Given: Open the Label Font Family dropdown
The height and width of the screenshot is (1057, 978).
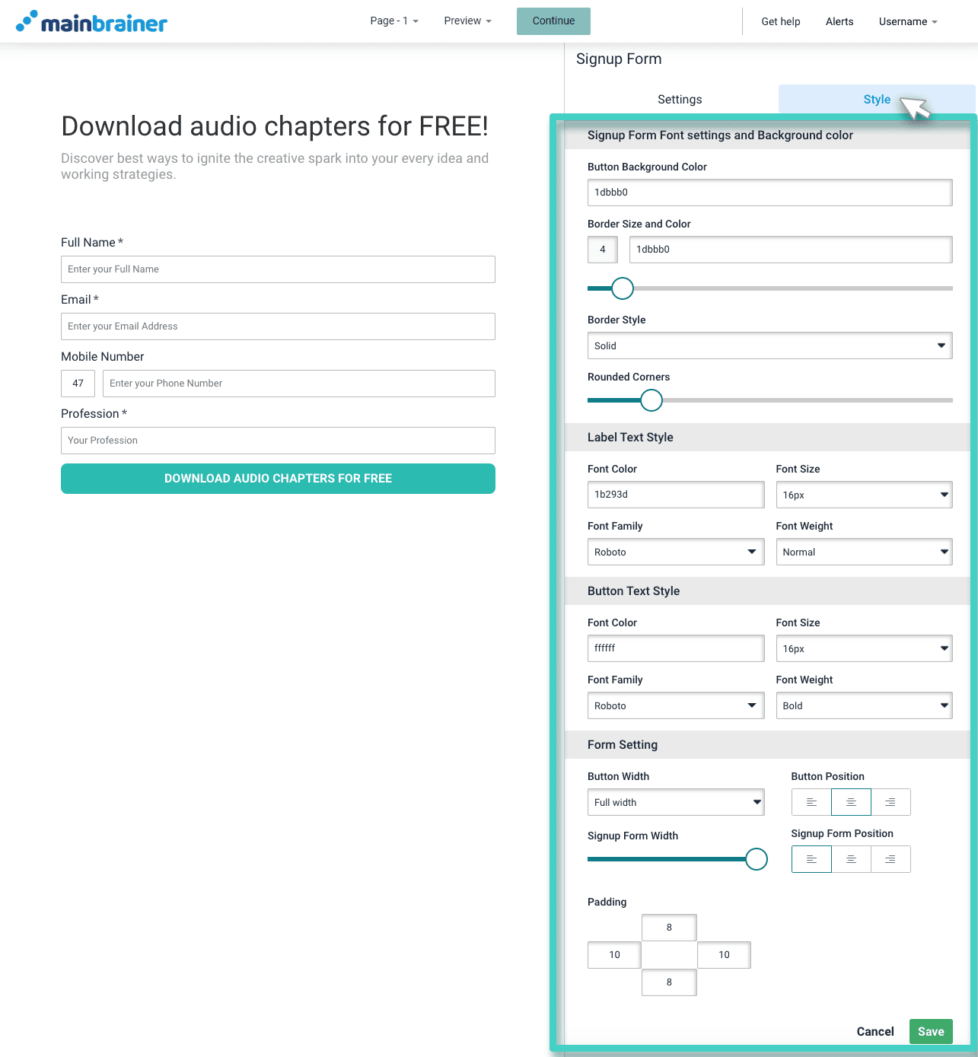Looking at the screenshot, I should click(675, 552).
